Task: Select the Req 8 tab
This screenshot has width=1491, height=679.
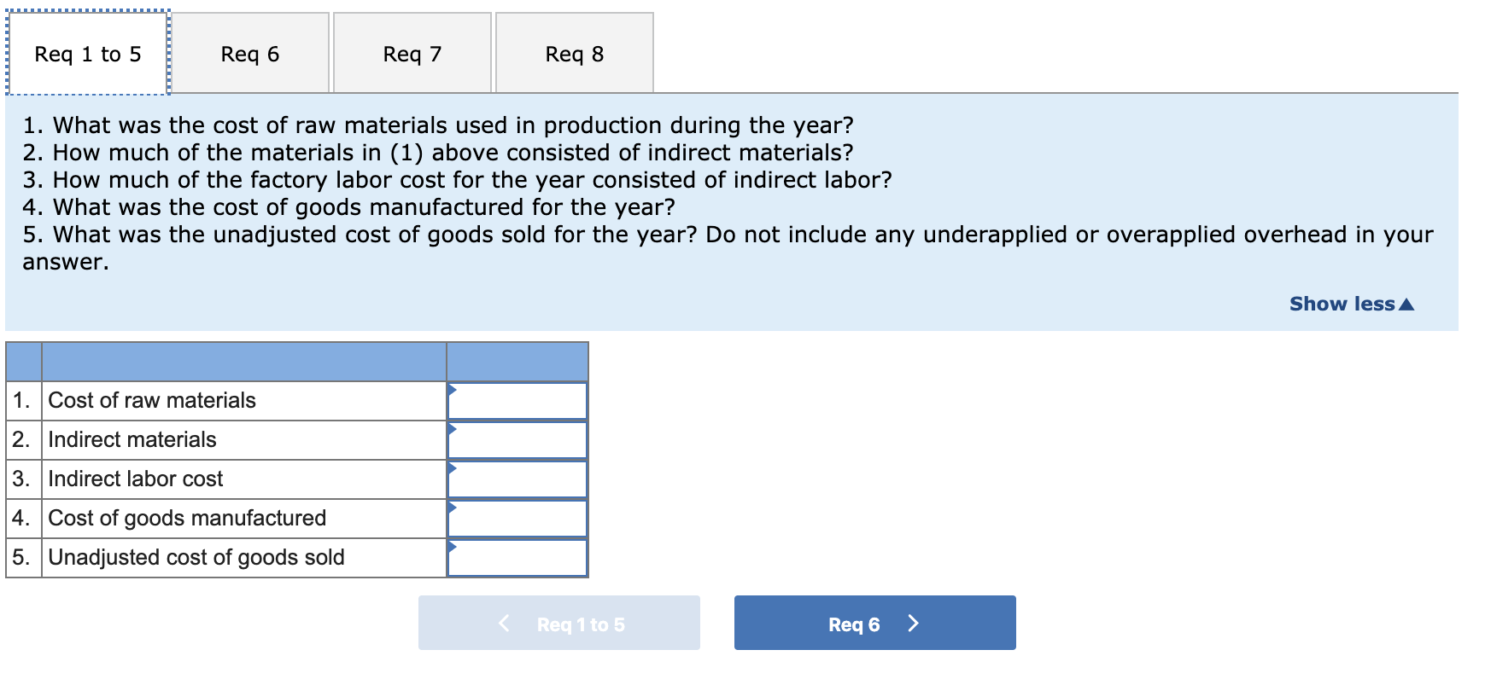Action: coord(575,53)
